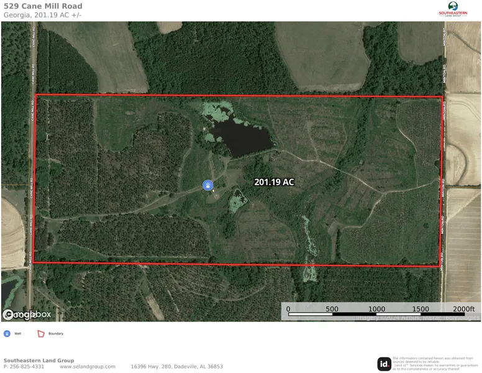Click the black id. logo in the footer

click(384, 364)
